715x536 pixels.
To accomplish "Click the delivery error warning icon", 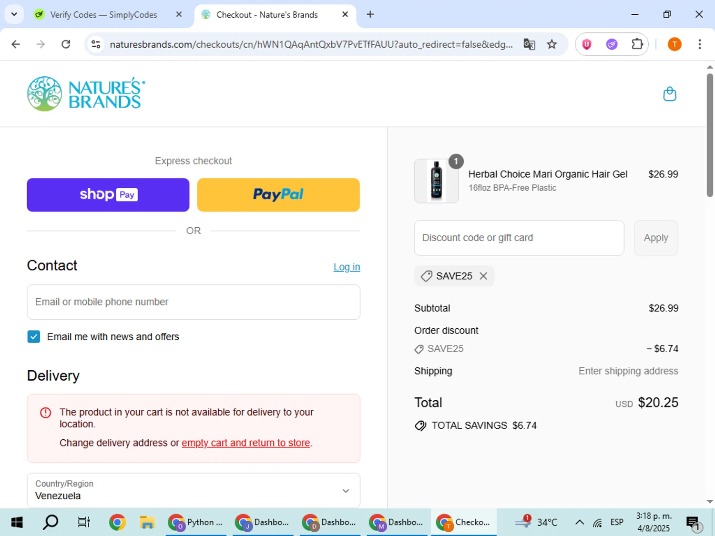I will tap(46, 413).
